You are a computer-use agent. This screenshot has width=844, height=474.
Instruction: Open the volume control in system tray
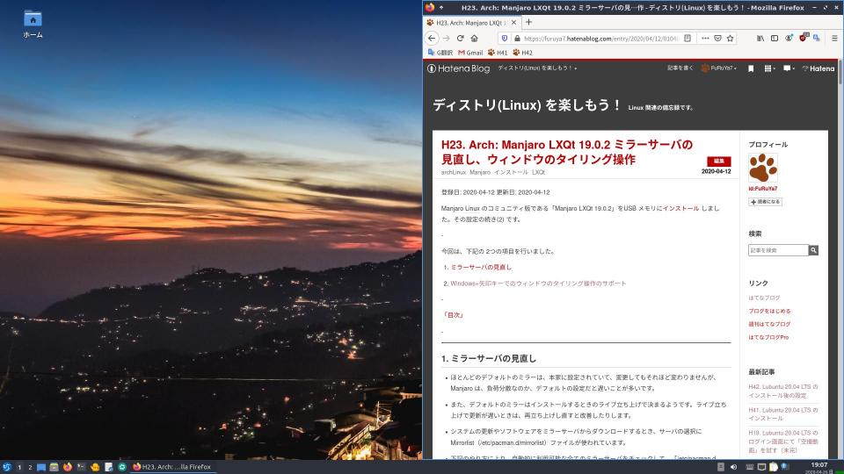[x=733, y=467]
